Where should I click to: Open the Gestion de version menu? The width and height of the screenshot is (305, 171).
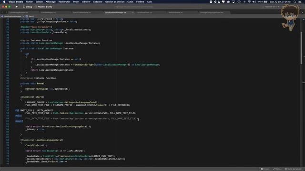[115, 2]
